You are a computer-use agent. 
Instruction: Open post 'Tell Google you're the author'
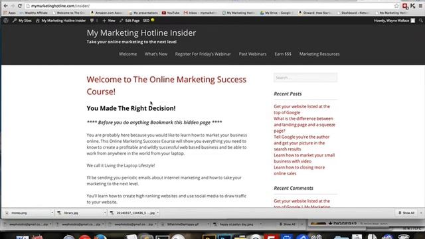click(x=301, y=143)
